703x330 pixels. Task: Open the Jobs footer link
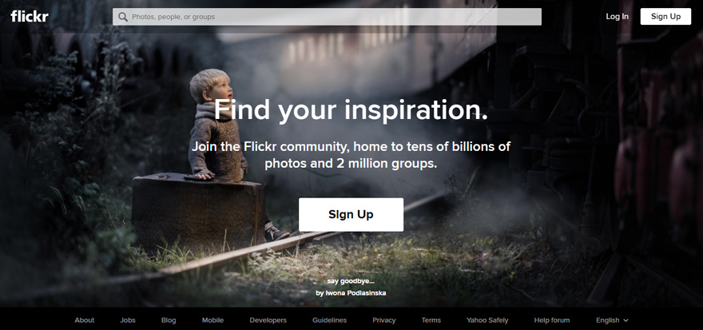128,320
